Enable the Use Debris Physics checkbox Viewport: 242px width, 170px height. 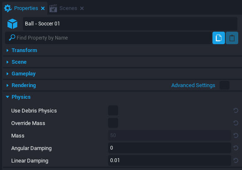click(x=113, y=110)
